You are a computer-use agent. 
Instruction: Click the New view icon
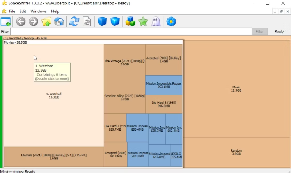coord(6,21)
